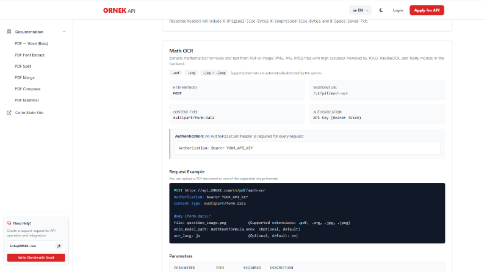Follow the Go to Main Site link

pyautogui.click(x=29, y=113)
